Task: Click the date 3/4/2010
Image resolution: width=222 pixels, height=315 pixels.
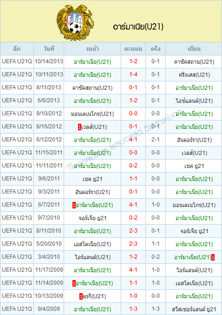Action: [x=49, y=256]
